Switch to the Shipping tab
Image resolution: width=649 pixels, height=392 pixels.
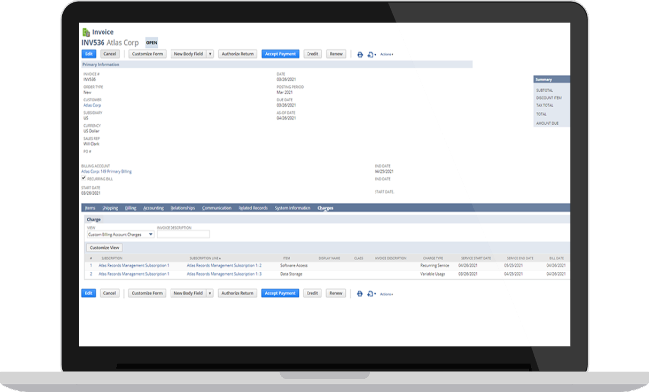point(110,208)
